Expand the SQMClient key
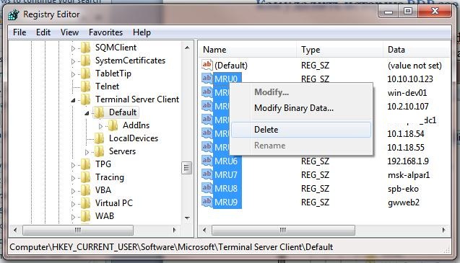The width and height of the screenshot is (460, 263). (x=74, y=48)
